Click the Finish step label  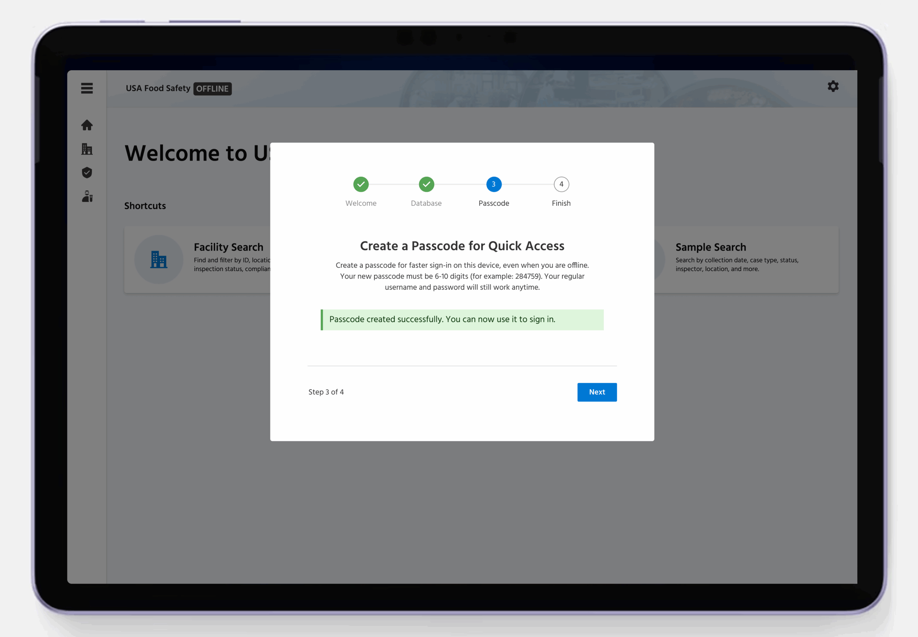[561, 203]
